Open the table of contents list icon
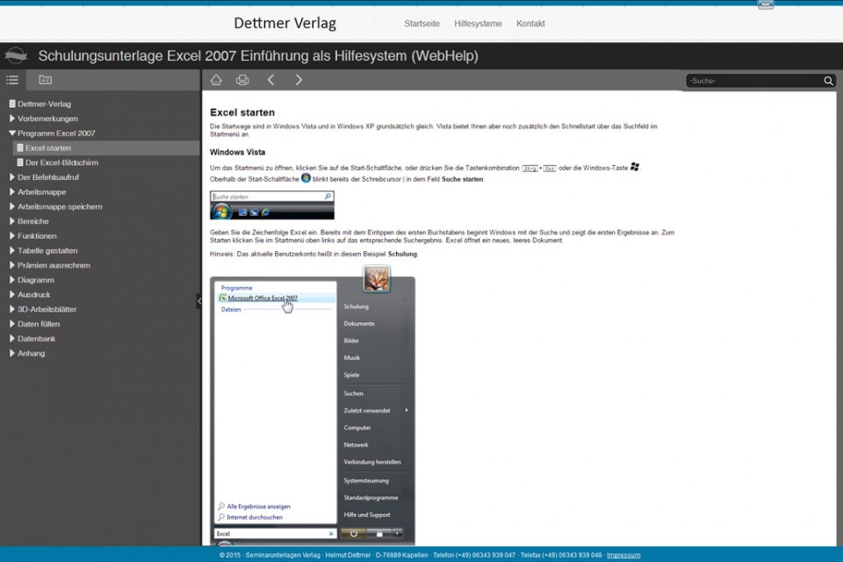Viewport: 843px width, 562px height. (x=12, y=80)
